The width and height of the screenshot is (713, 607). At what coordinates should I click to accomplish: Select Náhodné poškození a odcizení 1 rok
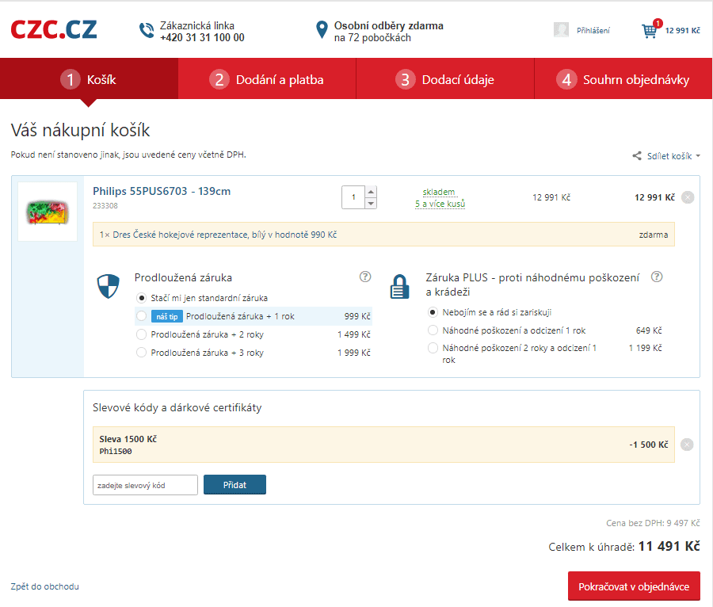click(433, 330)
